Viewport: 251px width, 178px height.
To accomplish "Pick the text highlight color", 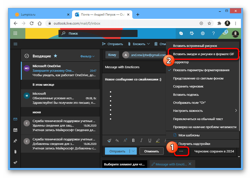I will pyautogui.click(x=158, y=141).
